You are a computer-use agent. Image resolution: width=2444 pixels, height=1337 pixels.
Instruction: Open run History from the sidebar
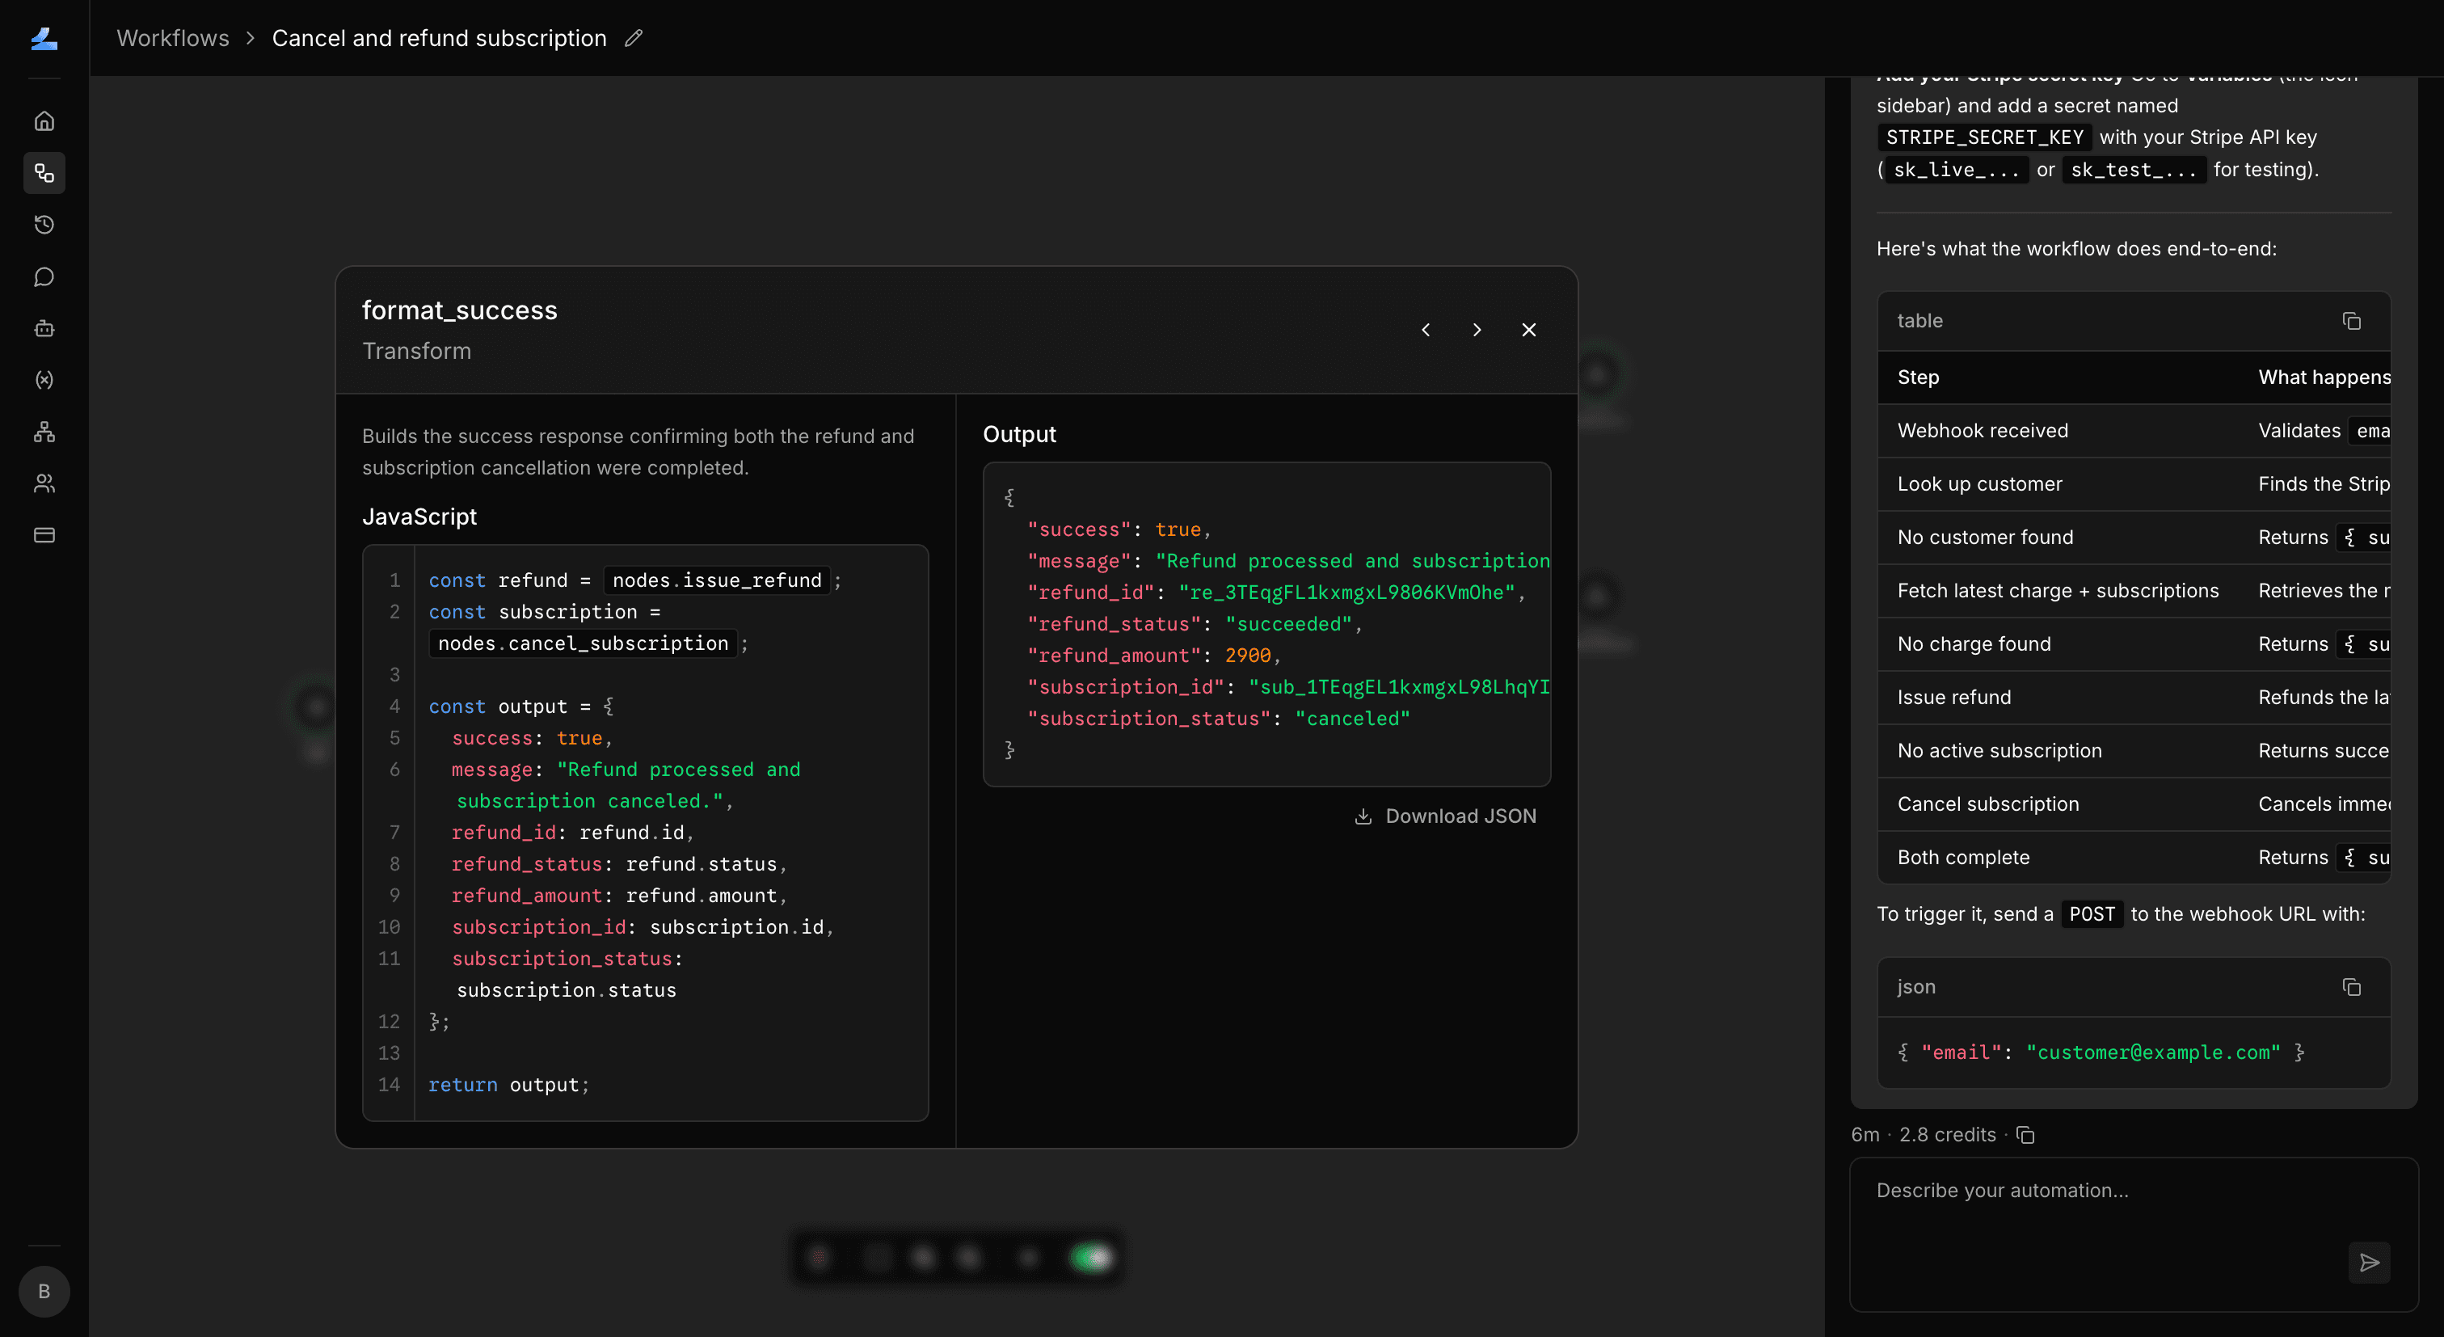(x=44, y=225)
